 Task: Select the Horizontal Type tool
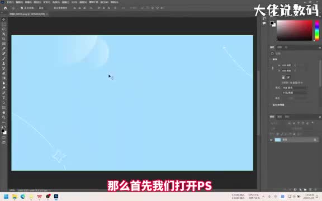tap(4, 98)
